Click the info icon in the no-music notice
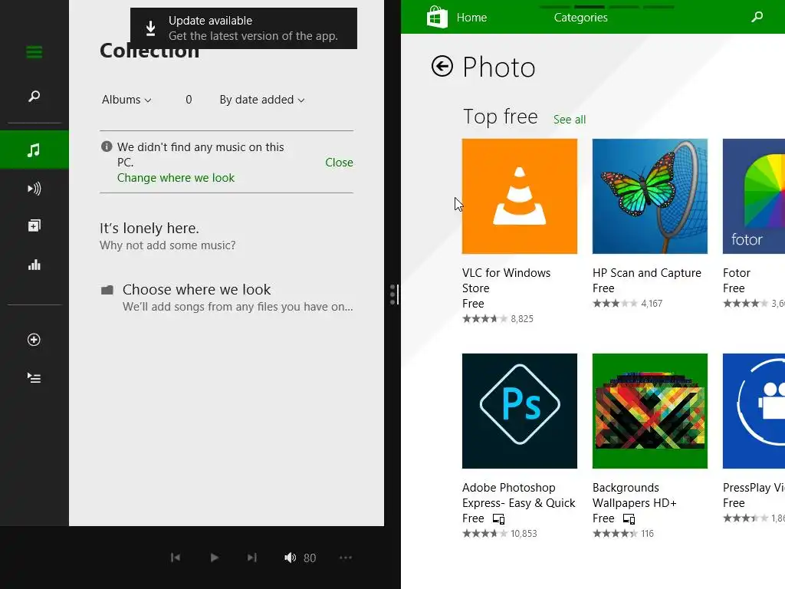 (x=106, y=146)
